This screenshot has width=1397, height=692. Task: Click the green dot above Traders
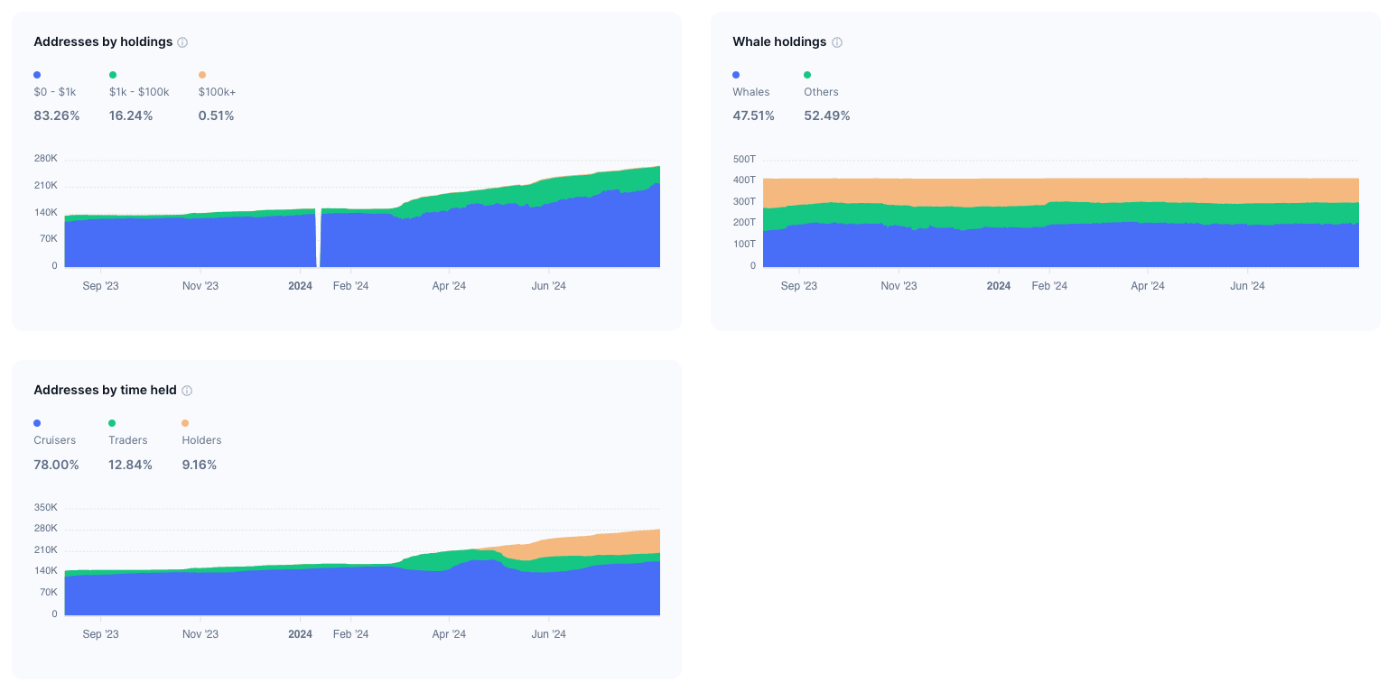tap(112, 423)
